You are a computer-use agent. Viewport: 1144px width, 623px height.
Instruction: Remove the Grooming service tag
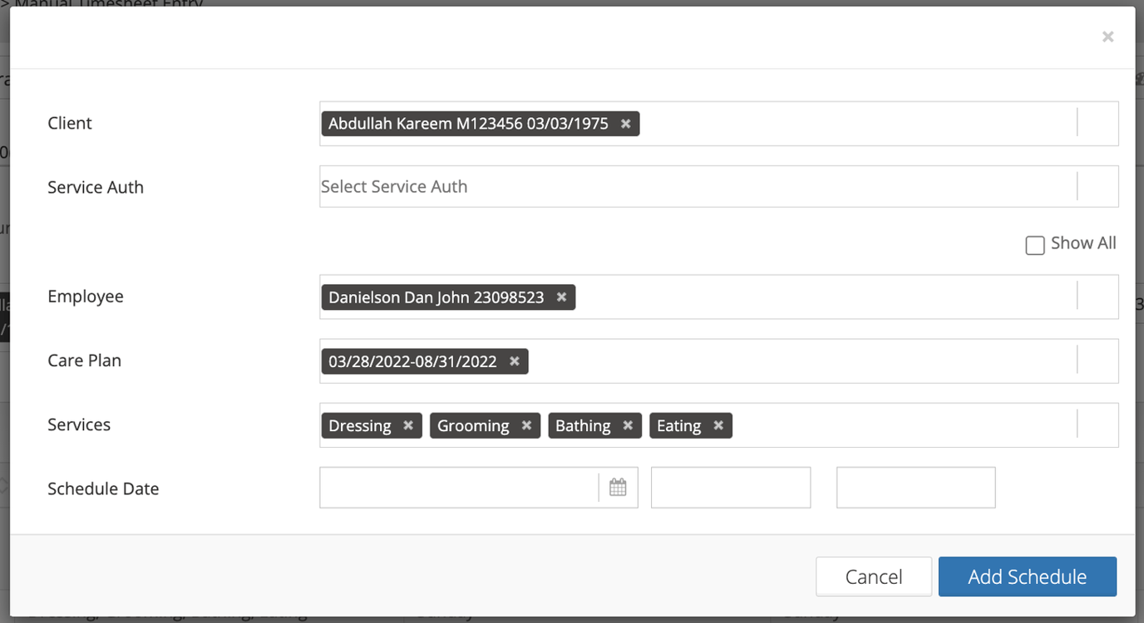526,425
